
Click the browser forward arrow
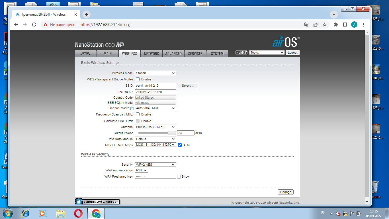[25, 25]
